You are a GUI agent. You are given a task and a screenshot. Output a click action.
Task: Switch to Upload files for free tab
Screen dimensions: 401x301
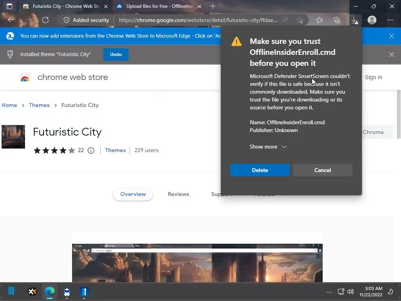159,6
